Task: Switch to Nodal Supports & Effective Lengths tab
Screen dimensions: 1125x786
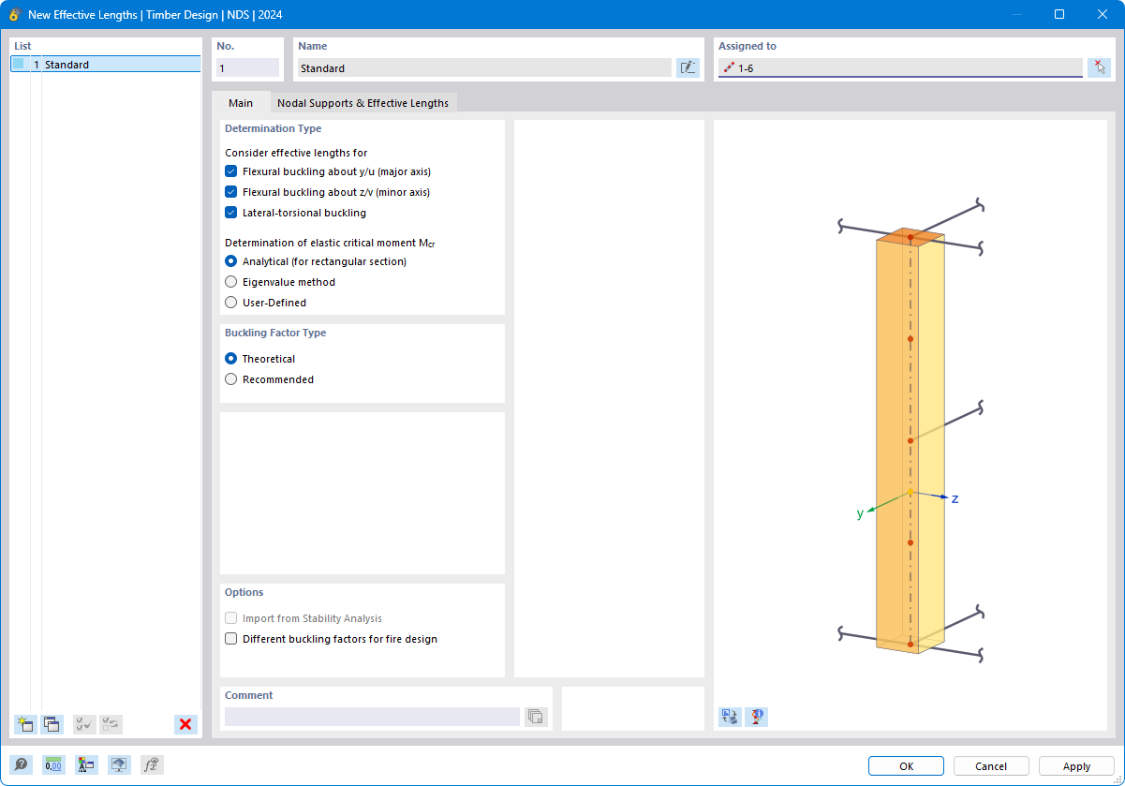Action: (363, 103)
